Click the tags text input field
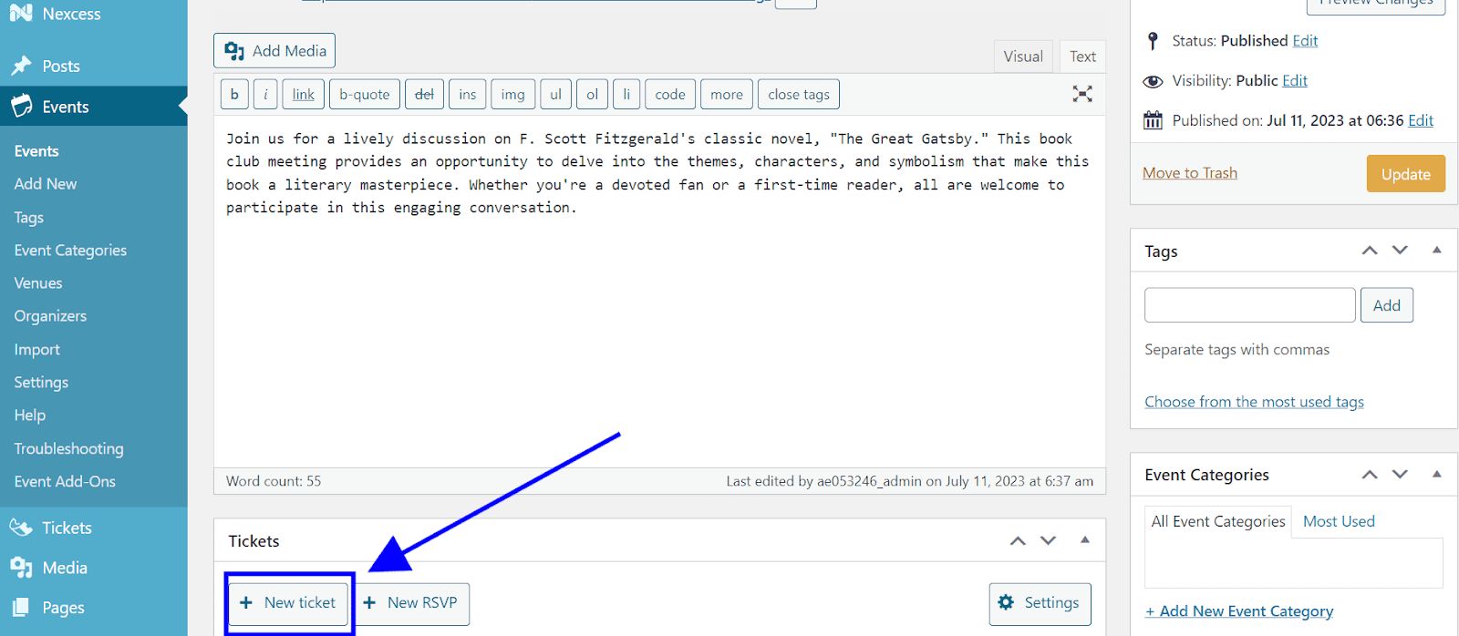 coord(1249,305)
